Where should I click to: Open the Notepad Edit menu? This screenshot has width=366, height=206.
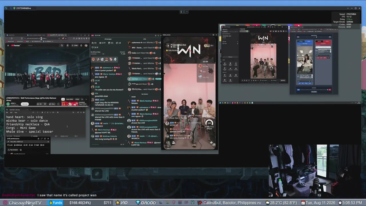[x=11, y=112]
